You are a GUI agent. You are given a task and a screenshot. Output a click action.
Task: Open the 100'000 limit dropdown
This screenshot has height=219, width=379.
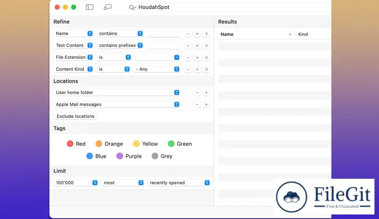point(76,183)
